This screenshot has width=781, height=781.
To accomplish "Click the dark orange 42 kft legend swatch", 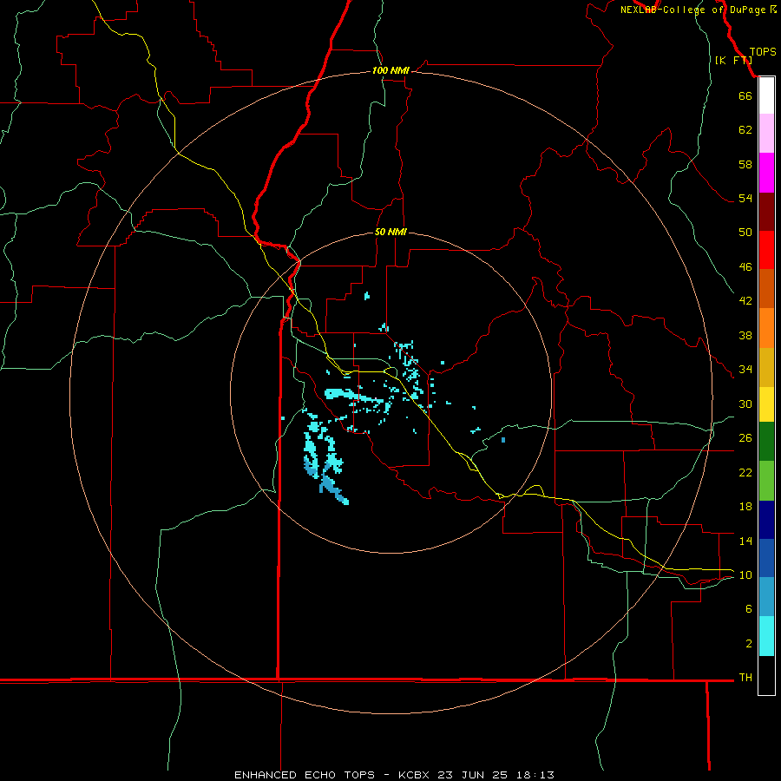I will (x=766, y=288).
